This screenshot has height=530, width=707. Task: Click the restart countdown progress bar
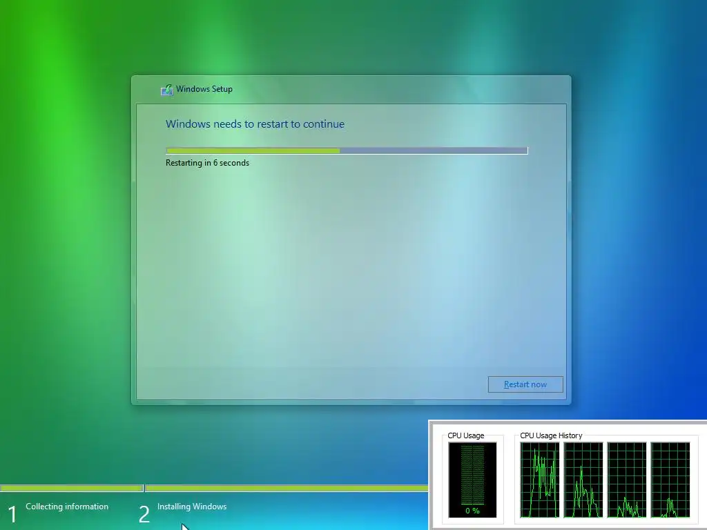[x=347, y=150]
